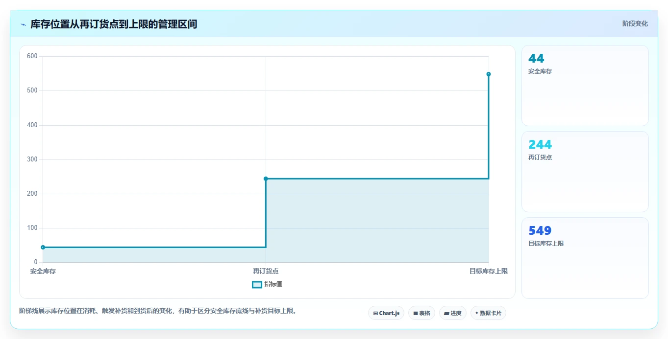Click the lightning icon beside the title
Image resolution: width=668 pixels, height=339 pixels.
click(23, 24)
